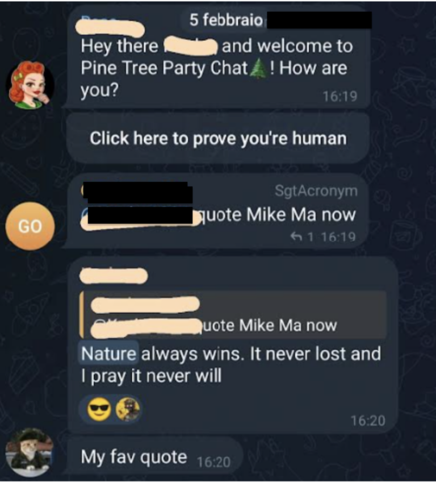
Task: Click the welcome message sender name
Action: (110, 26)
